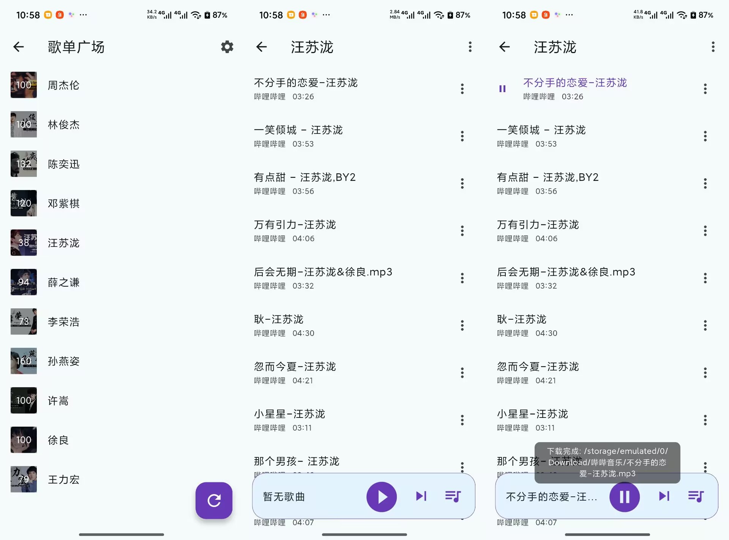Open options menu for 小星星-汪苏泷
The image size is (729, 540).
pos(462,420)
